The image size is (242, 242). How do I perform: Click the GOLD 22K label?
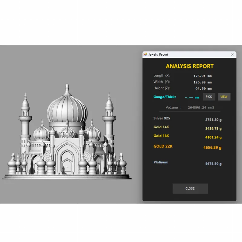[x=163, y=146]
